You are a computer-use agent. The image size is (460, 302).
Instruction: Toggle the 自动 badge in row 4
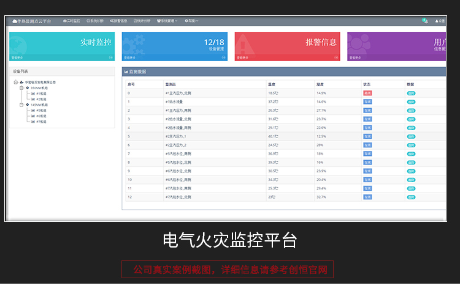pos(411,128)
